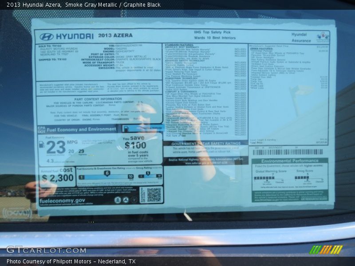Click the "Fuel Economy and Environment" header
The image size is (355, 266).
[x=82, y=129]
